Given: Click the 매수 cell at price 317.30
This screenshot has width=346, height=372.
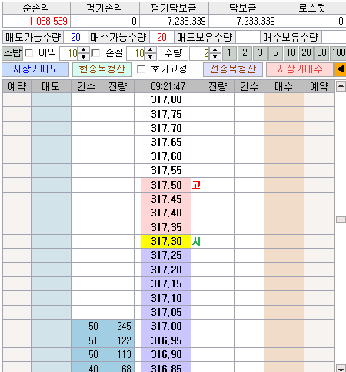Looking at the screenshot, I should coord(284,242).
